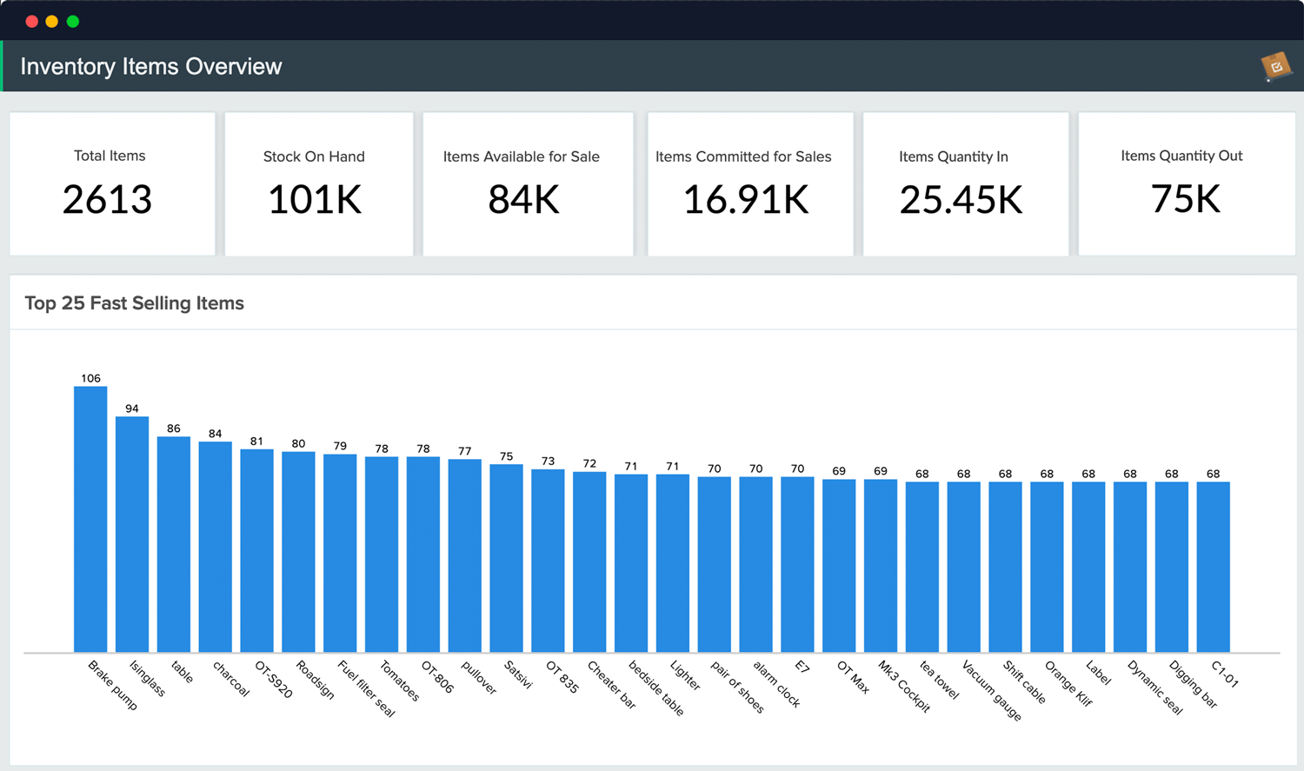Image resolution: width=1304 pixels, height=771 pixels.
Task: Select the Brake pump bar in the chart
Action: pos(90,517)
